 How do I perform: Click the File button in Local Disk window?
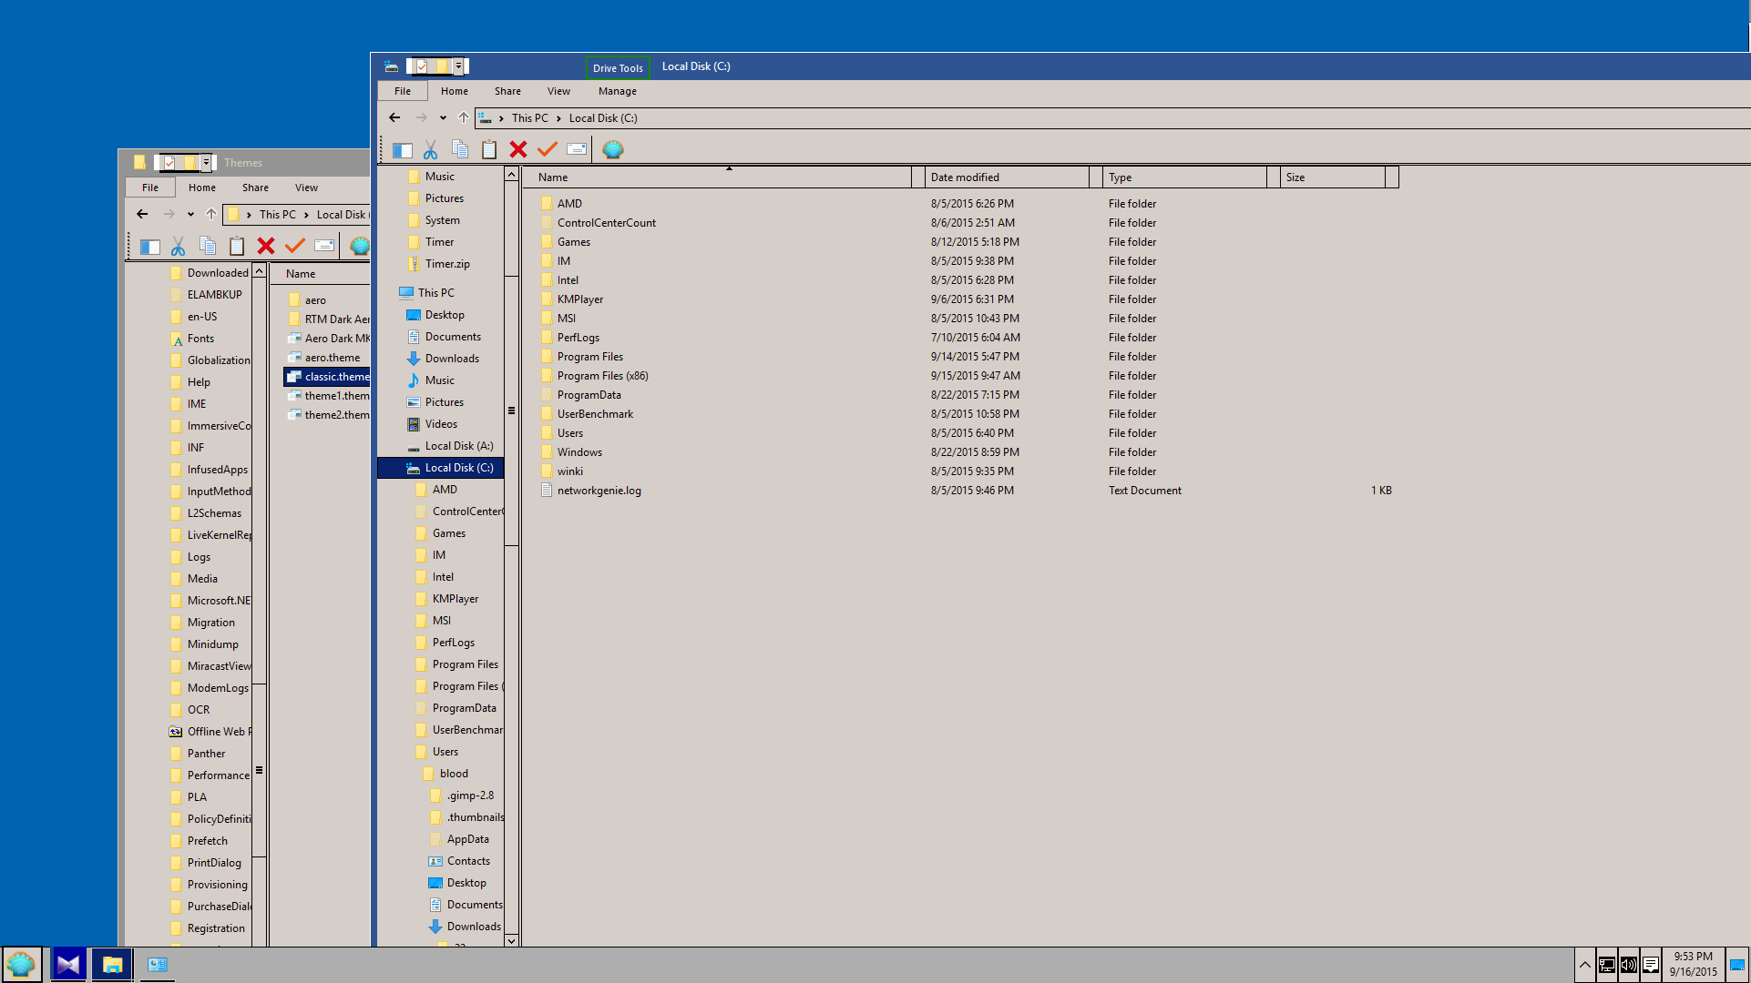[403, 91]
